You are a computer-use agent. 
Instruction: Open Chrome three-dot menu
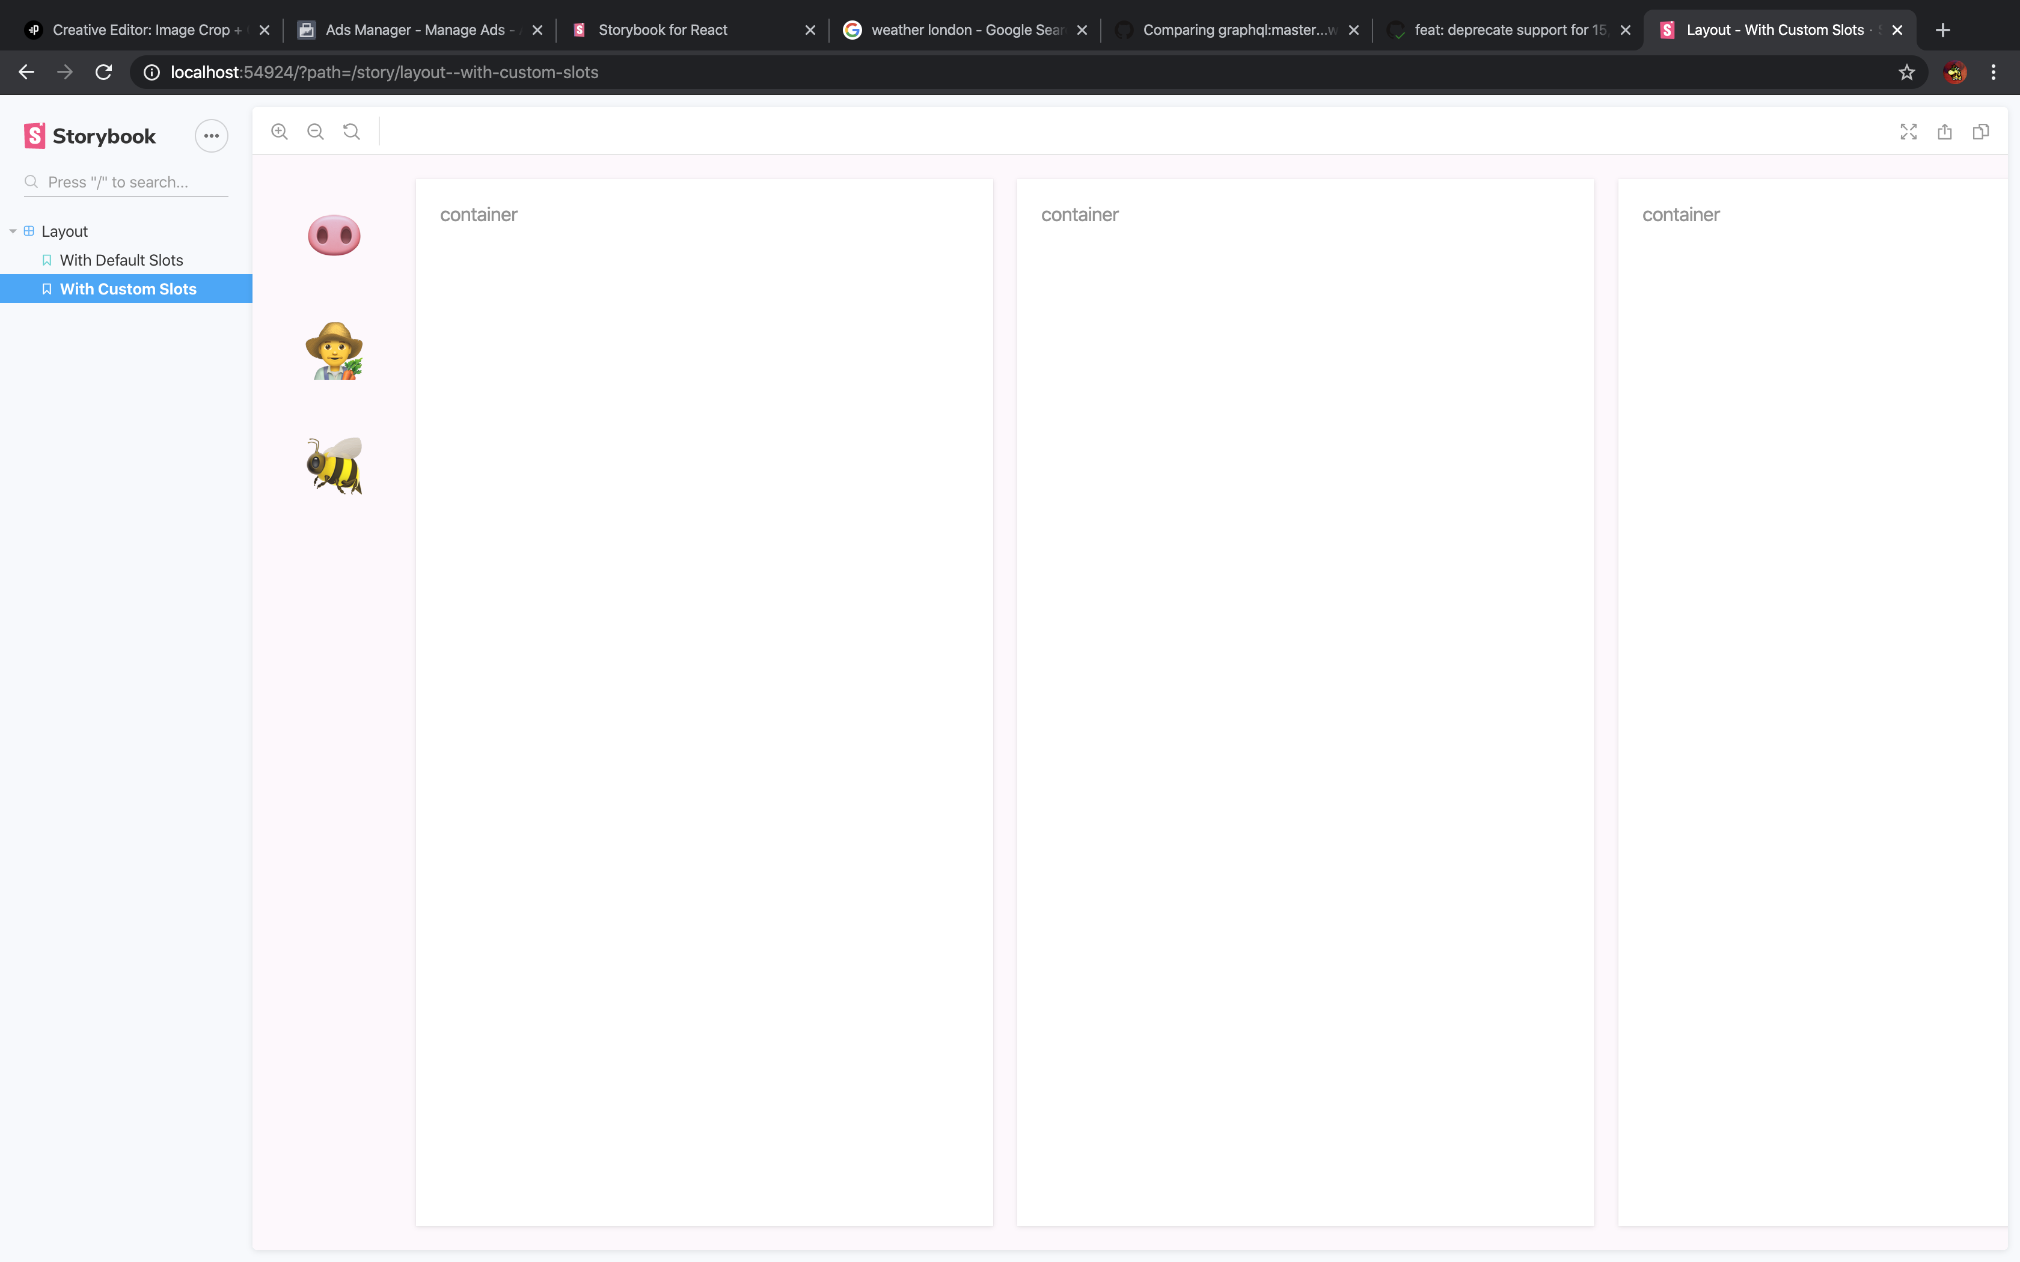pyautogui.click(x=1994, y=73)
